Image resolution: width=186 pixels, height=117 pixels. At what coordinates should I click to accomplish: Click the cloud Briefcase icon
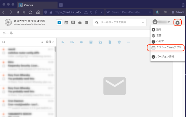(x=80, y=23)
